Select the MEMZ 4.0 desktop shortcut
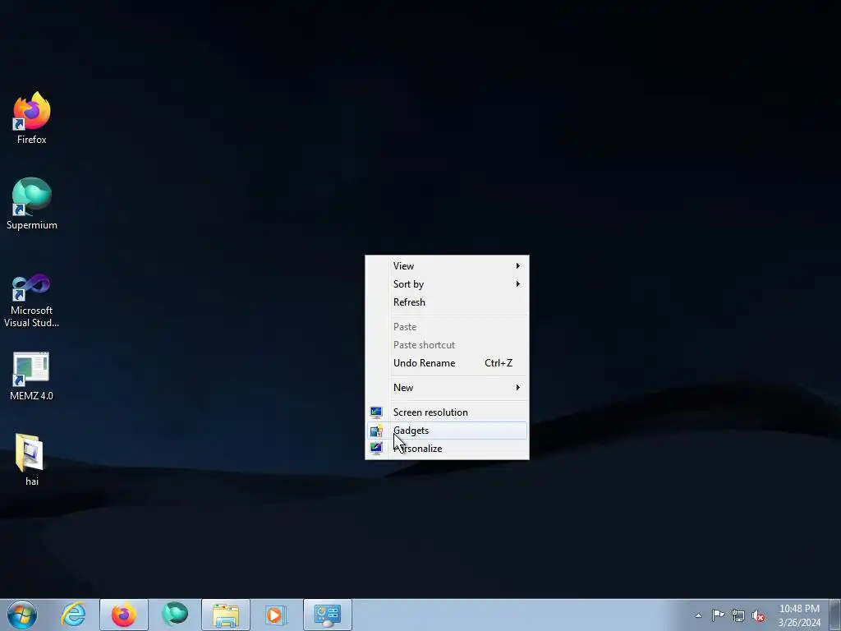Image resolution: width=841 pixels, height=631 pixels. point(32,376)
